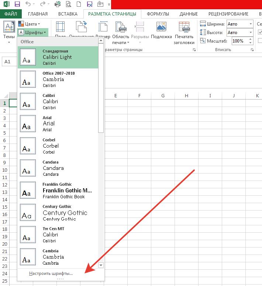Select column header H
Screen dimensions: 262x286
[x=186, y=95]
